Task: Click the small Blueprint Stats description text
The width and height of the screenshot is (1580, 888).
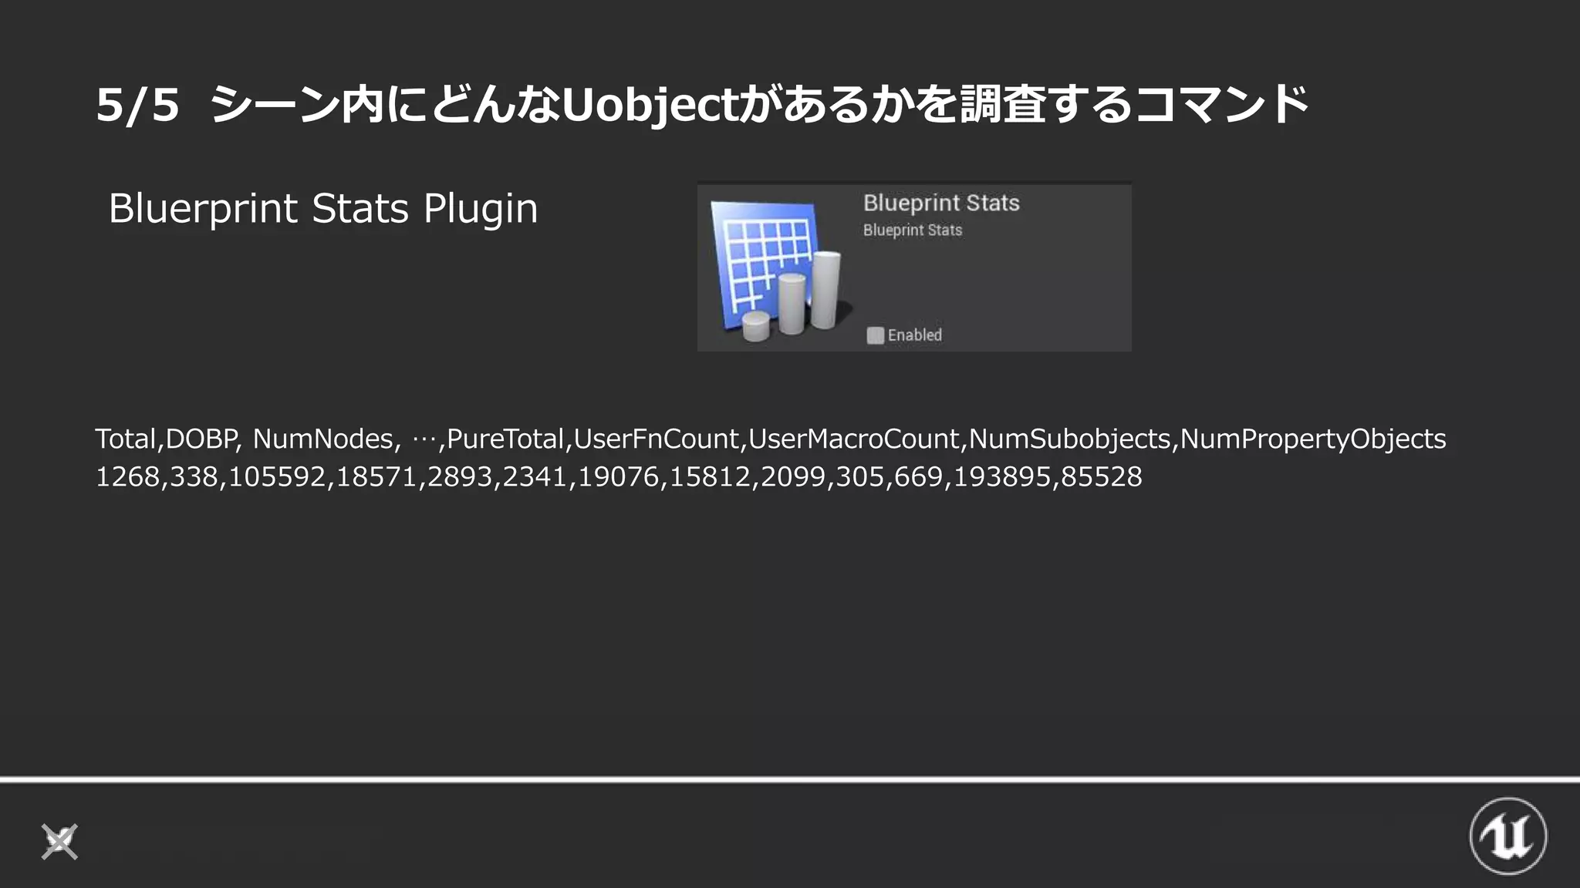Action: [x=913, y=230]
